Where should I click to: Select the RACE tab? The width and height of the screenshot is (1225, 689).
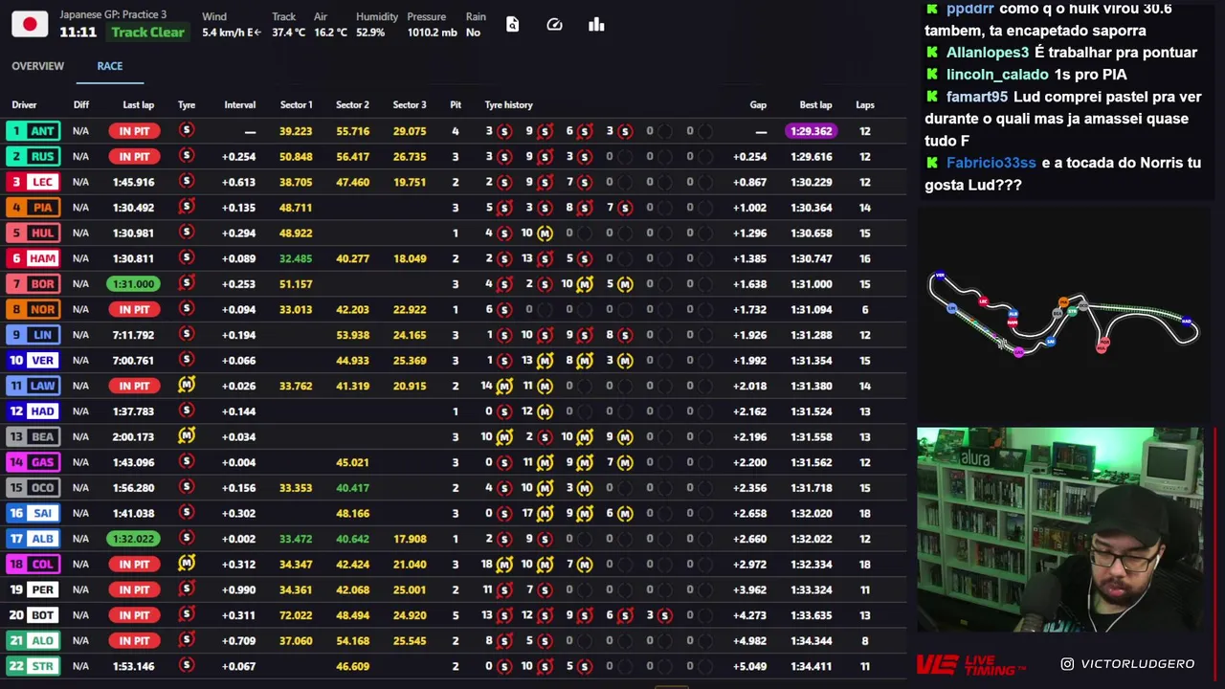pos(109,66)
